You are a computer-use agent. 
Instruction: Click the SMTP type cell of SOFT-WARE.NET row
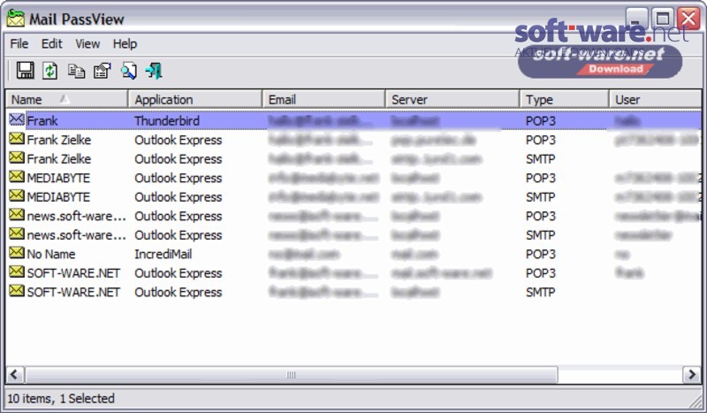point(540,292)
